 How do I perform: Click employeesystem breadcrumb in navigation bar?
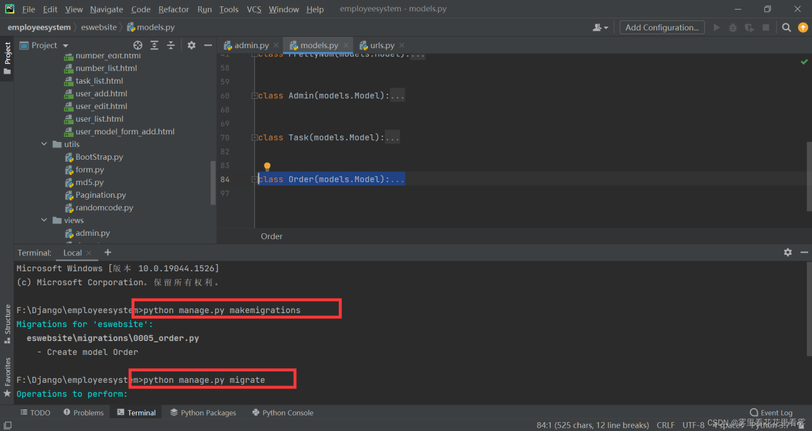[39, 27]
